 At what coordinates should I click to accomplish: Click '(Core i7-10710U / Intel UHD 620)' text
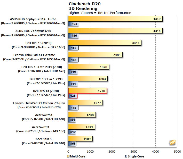click(x=42, y=71)
